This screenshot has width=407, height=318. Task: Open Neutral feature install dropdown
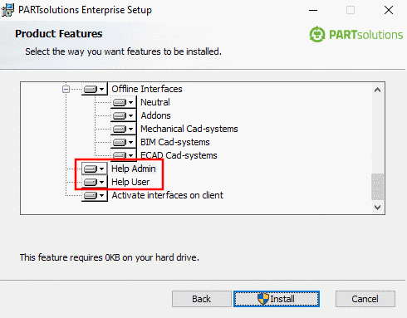pyautogui.click(x=123, y=102)
